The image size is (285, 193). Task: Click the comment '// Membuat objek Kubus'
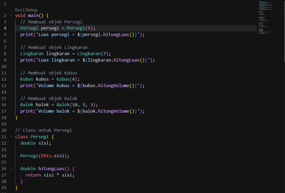coord(49,73)
